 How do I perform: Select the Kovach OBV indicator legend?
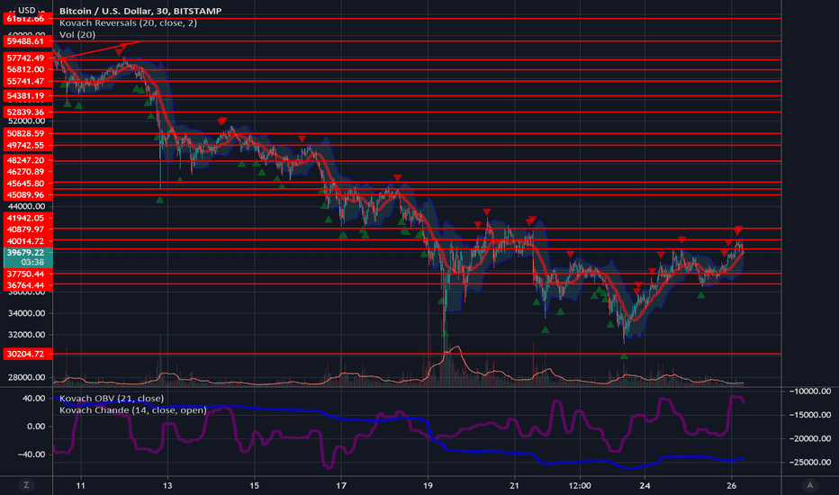pyautogui.click(x=112, y=398)
